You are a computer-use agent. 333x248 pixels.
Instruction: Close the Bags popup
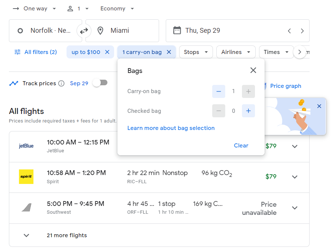253,70
